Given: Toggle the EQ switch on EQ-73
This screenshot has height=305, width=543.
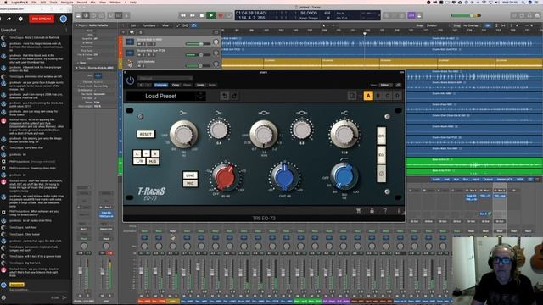Looking at the screenshot, I should coord(381,155).
